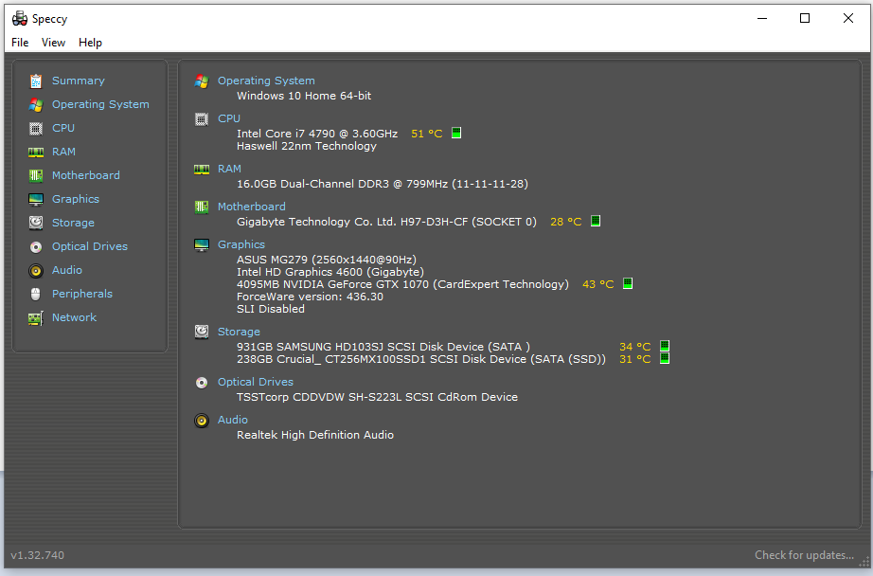Click the GPU temperature value 43 °C
Screen dimensions: 873x576
point(598,284)
